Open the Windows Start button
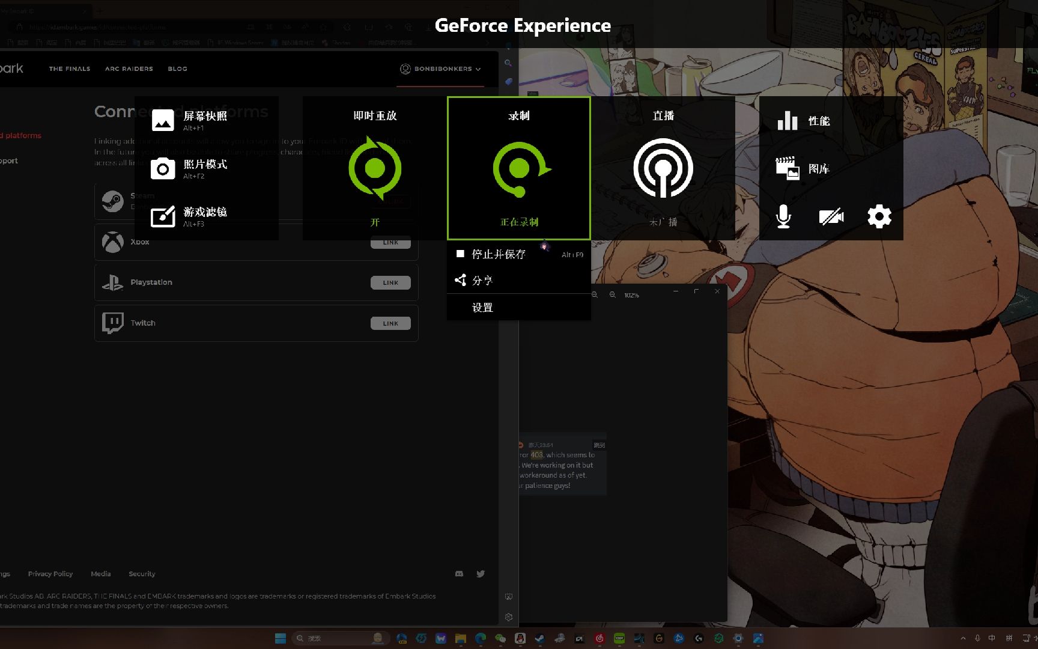The image size is (1038, 649). pos(281,638)
